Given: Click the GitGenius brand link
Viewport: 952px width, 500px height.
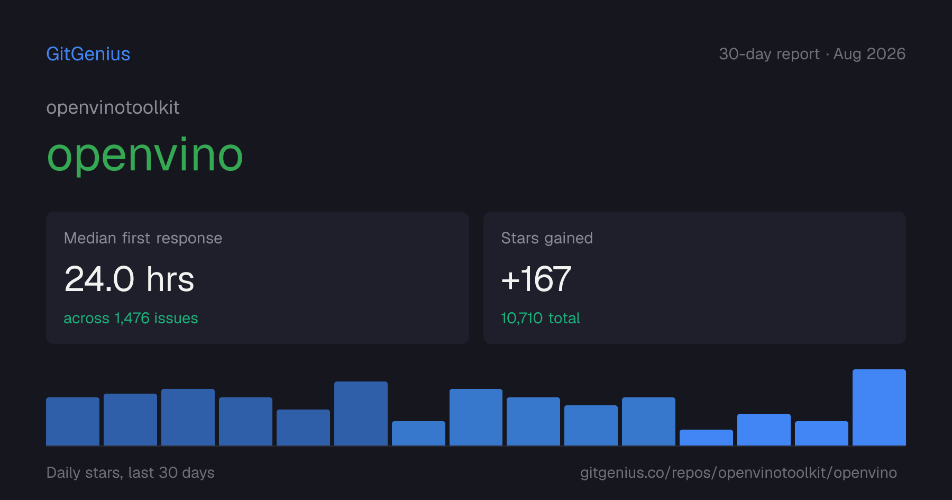Looking at the screenshot, I should pyautogui.click(x=88, y=54).
